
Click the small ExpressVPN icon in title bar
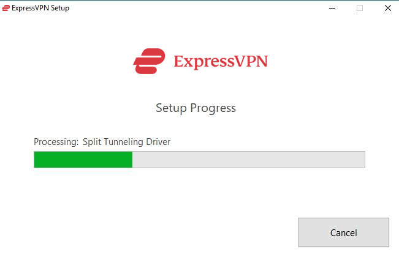coord(6,8)
